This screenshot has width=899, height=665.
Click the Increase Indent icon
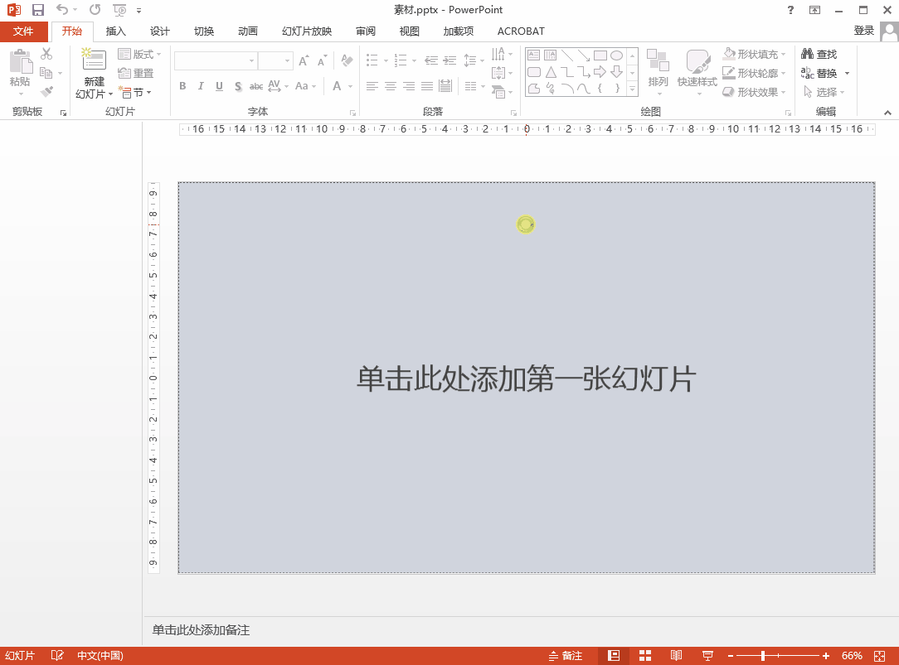(x=450, y=60)
